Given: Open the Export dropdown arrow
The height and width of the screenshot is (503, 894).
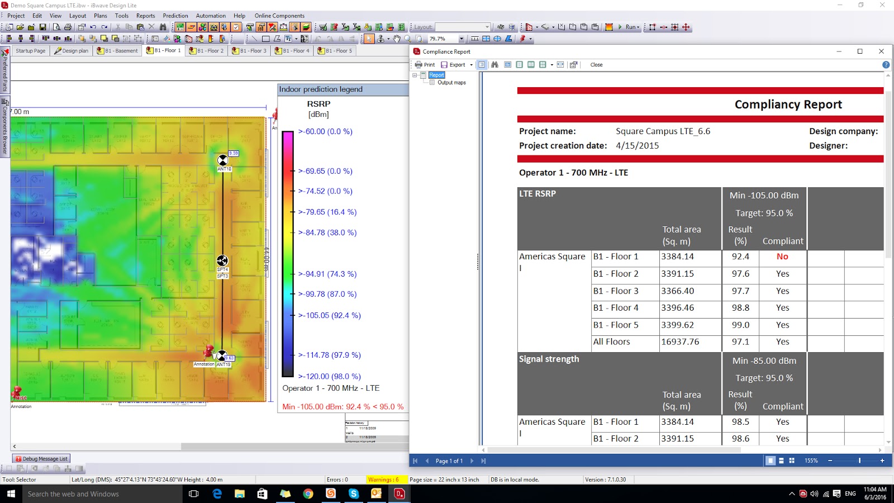Looking at the screenshot, I should [472, 65].
